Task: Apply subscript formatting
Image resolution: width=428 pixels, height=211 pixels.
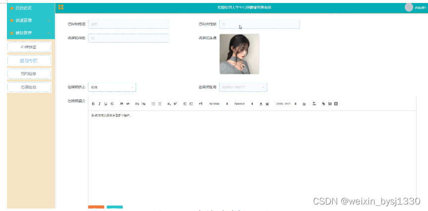Action: click(169, 104)
